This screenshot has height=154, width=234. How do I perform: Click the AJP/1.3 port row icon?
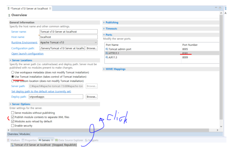pyautogui.click(x=107, y=57)
